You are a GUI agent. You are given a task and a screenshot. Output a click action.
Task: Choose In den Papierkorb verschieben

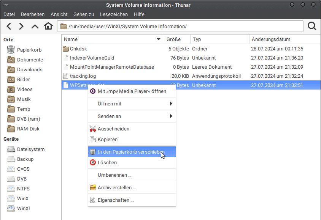132,152
